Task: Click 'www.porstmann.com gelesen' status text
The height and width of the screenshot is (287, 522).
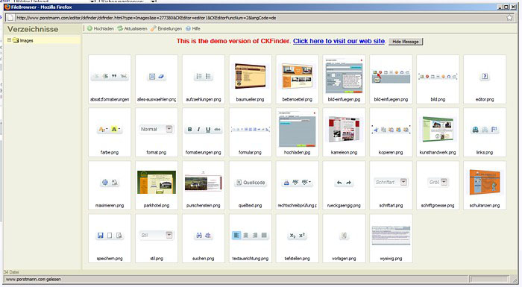Action: pos(34,279)
